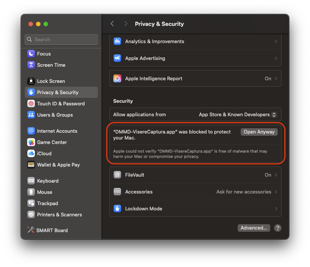Expand FileVault settings chevron
Image resolution: width=310 pixels, height=267 pixels.
coord(276,175)
